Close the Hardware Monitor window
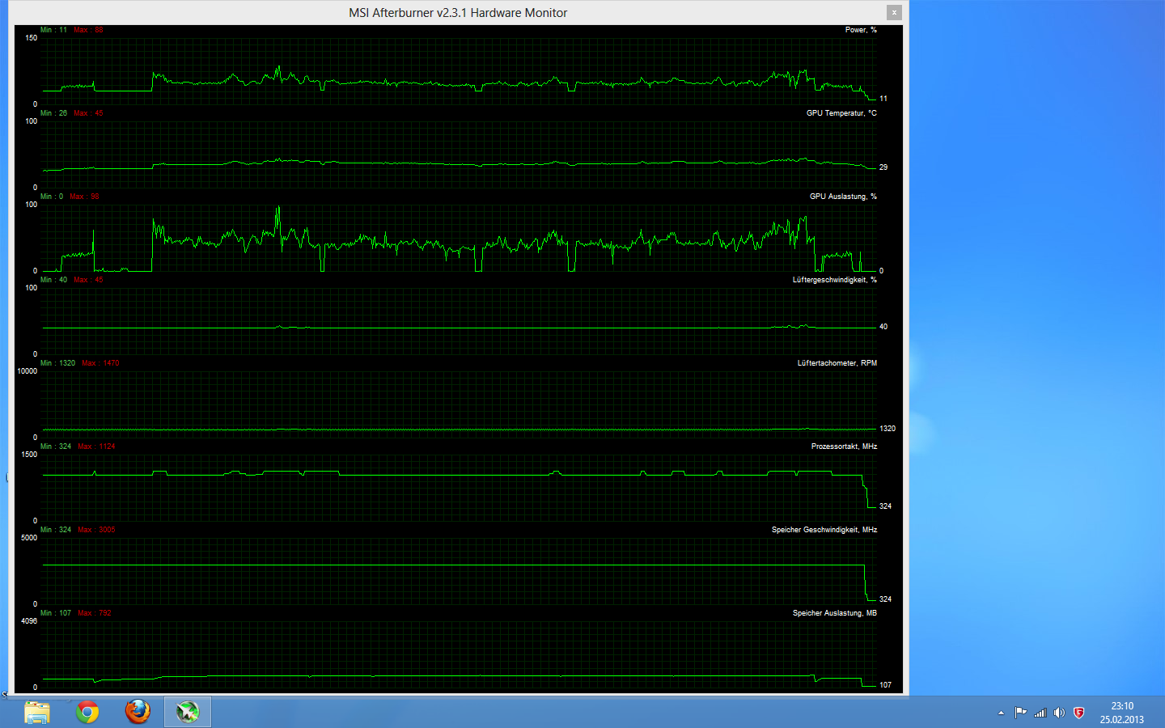The width and height of the screenshot is (1165, 728). coord(894,12)
